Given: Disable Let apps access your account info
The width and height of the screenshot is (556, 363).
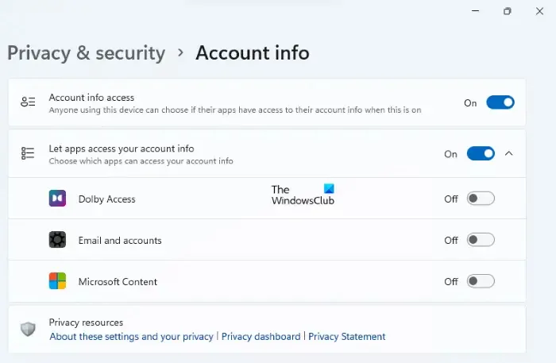Looking at the screenshot, I should pyautogui.click(x=481, y=153).
